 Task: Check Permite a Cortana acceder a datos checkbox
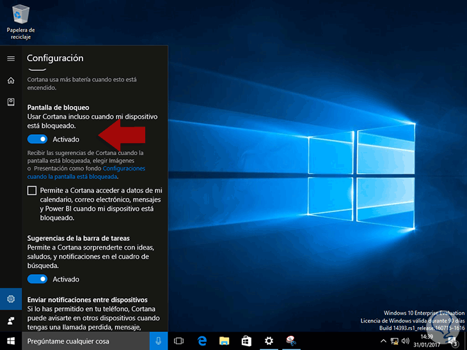pyautogui.click(x=32, y=190)
